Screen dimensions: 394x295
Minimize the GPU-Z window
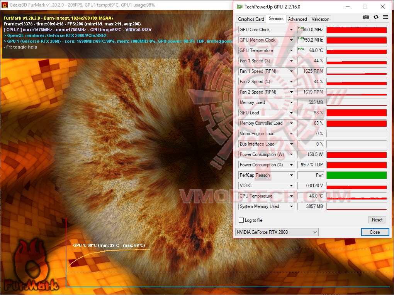point(348,7)
